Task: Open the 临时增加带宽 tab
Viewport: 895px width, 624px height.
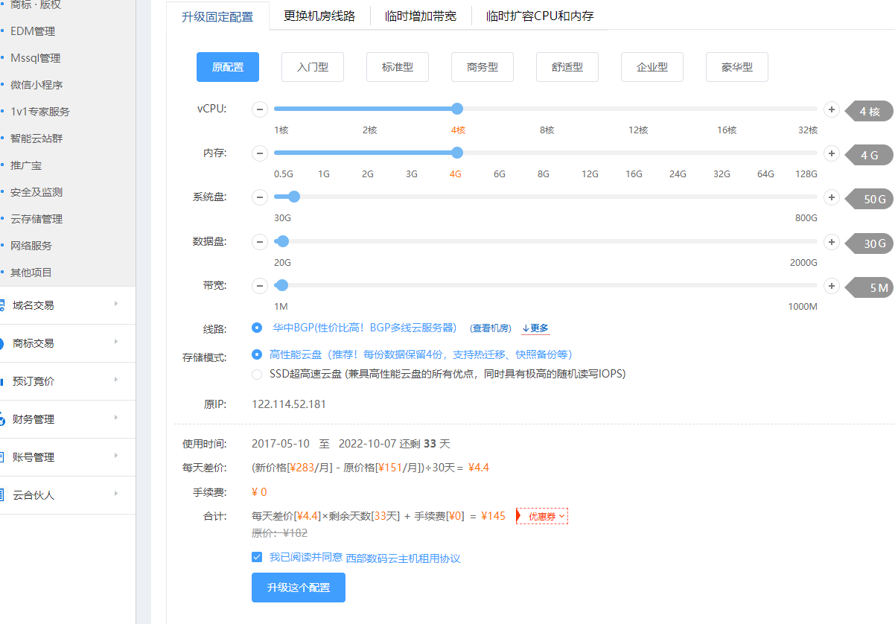Action: tap(421, 16)
